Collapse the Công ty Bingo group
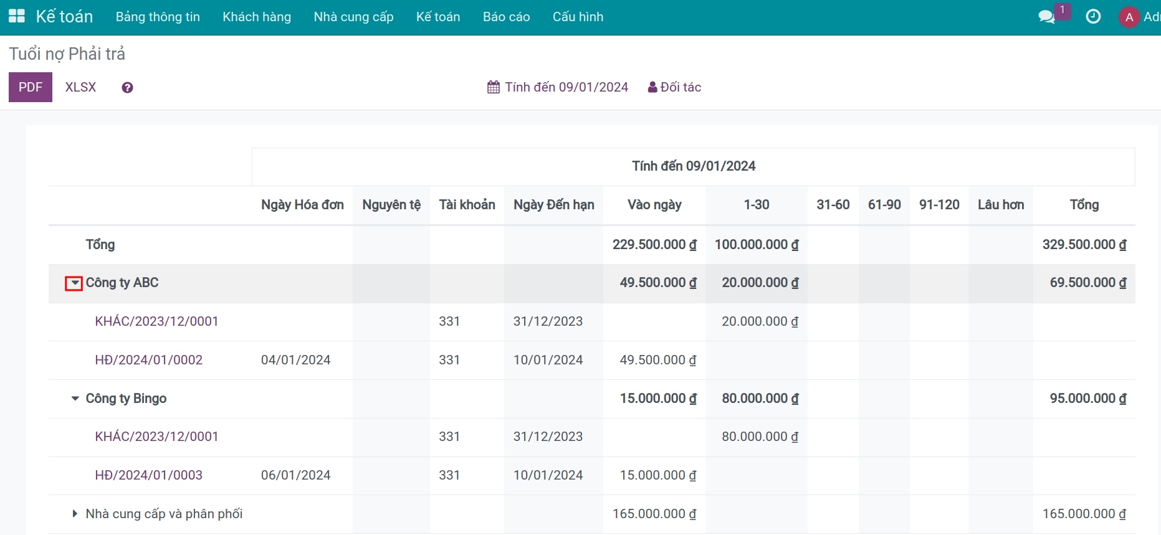Viewport: 1161px width, 535px height. click(75, 398)
